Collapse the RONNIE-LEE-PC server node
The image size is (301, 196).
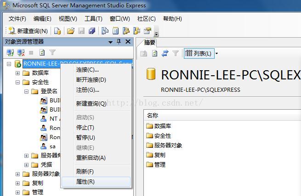(9, 64)
